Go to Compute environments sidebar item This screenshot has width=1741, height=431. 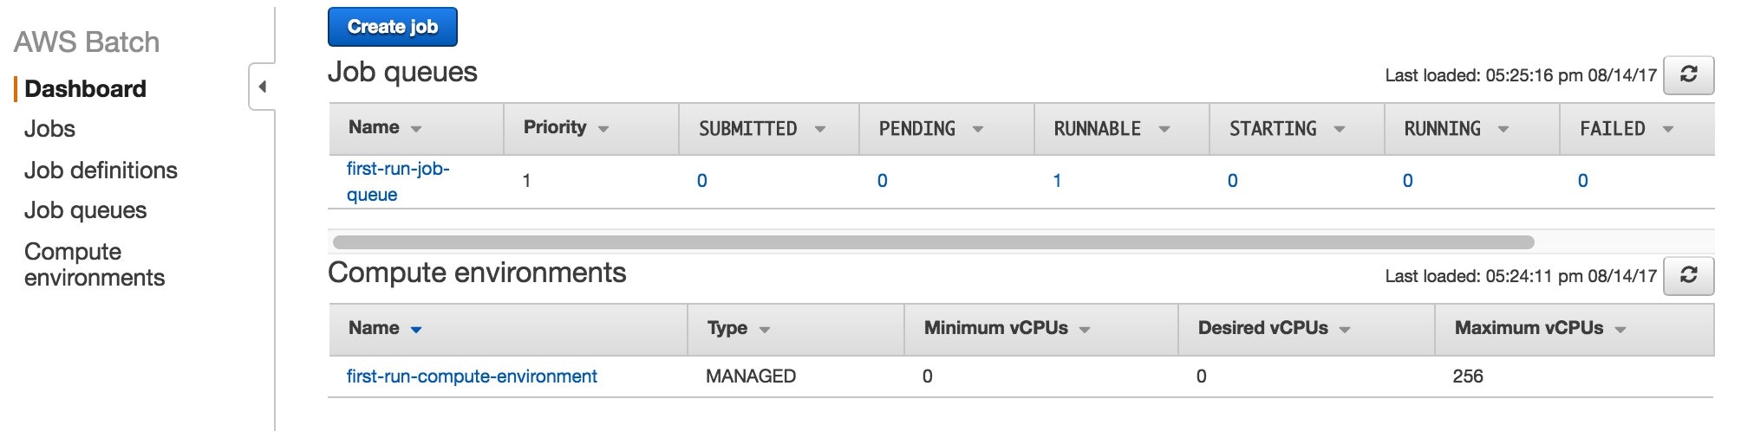tap(95, 264)
